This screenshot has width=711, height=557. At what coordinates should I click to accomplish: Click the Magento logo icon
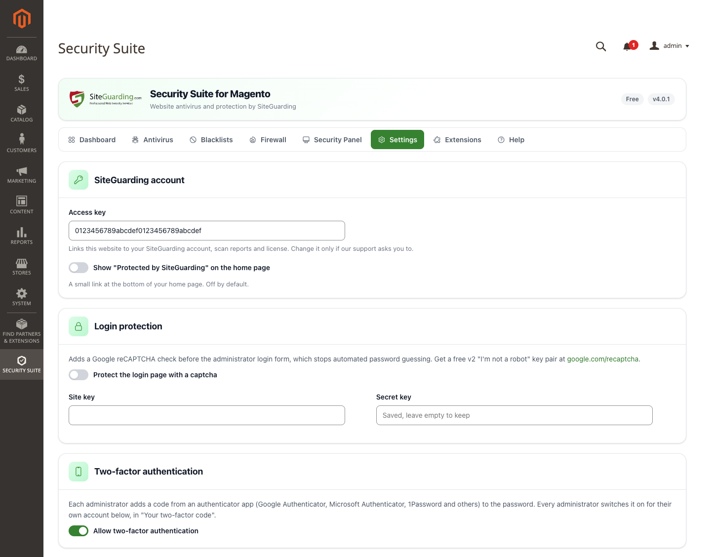point(22,19)
